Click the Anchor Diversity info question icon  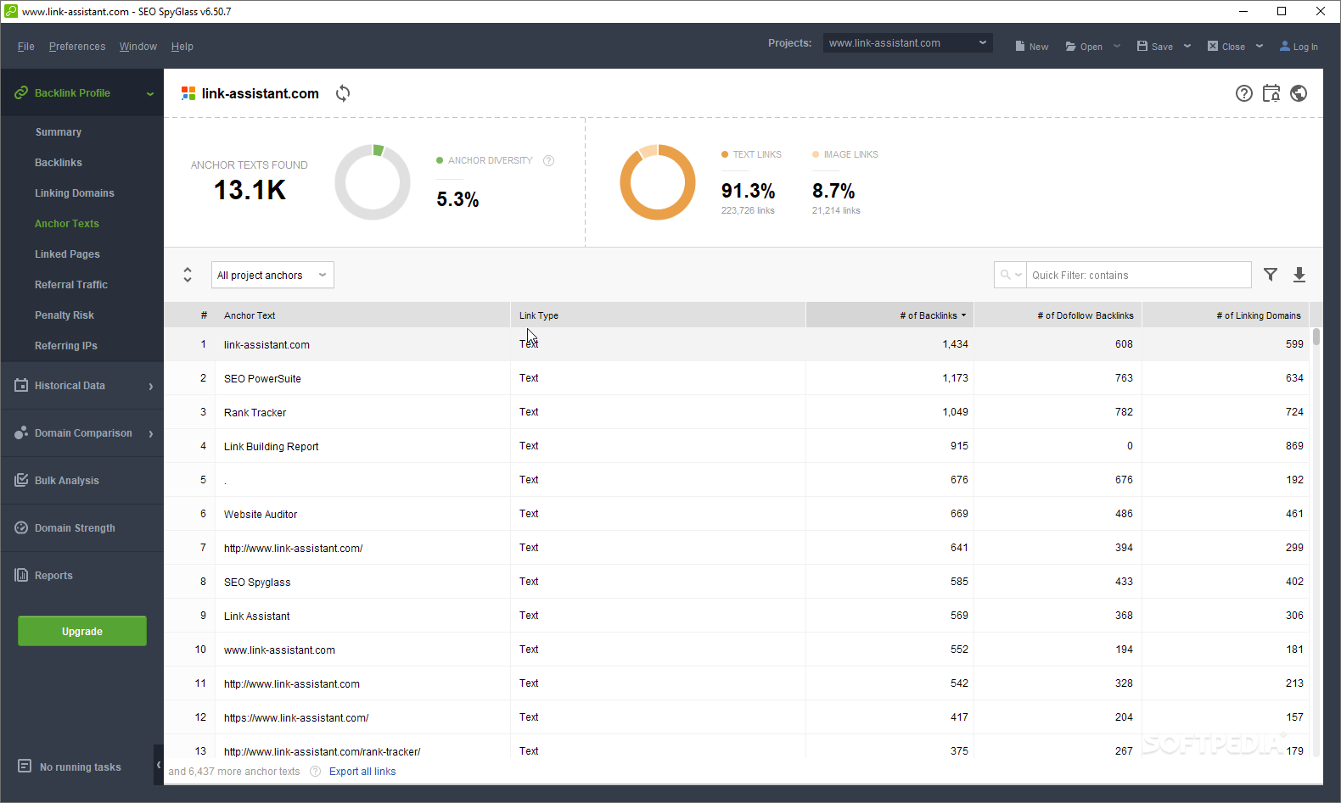point(549,161)
